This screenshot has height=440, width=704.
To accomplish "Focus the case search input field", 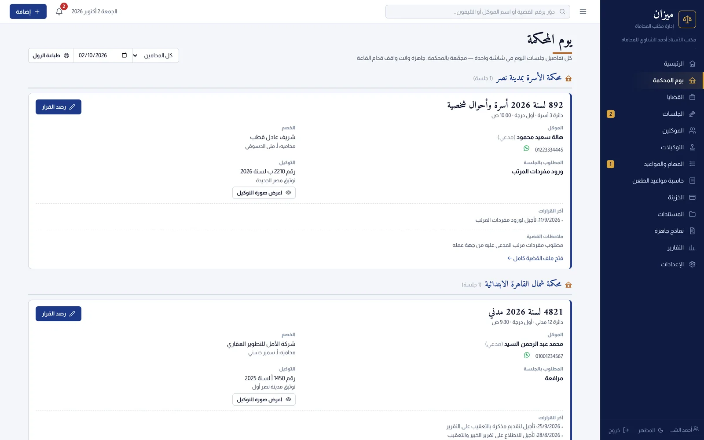I will pos(477,12).
